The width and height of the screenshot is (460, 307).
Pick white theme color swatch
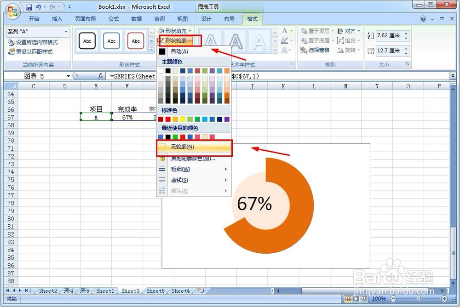(x=161, y=71)
